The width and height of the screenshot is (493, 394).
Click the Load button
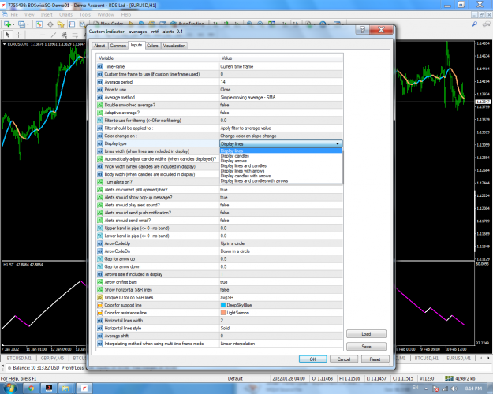point(366,333)
